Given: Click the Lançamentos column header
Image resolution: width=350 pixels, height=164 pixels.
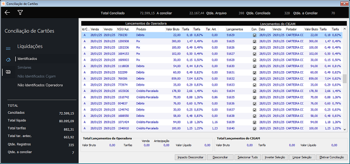Looking at the screenshot, I should (x=234, y=29).
